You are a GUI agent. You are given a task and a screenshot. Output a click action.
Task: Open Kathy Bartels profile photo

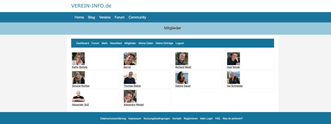click(78, 59)
